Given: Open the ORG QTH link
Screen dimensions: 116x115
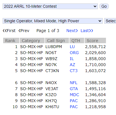Looking at the screenshot, I should (x=74, y=53).
